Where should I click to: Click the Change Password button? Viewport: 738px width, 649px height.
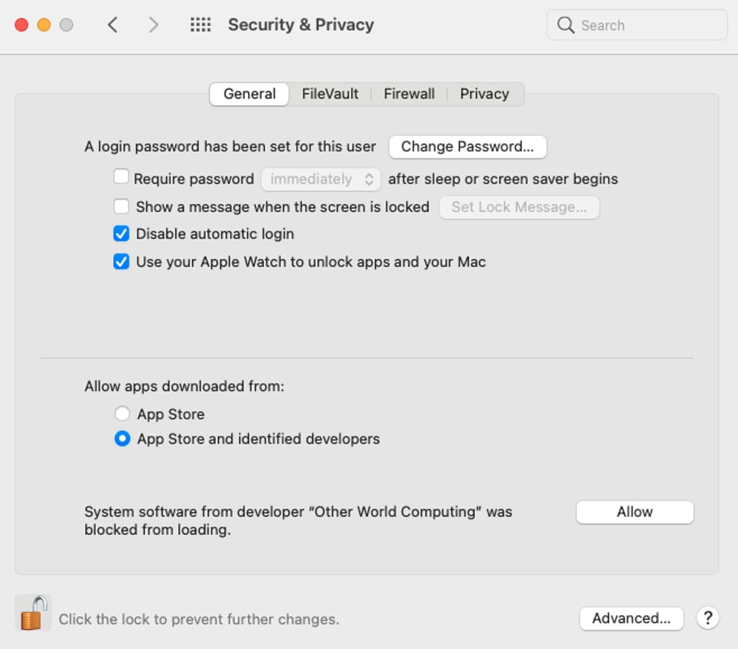coord(467,146)
